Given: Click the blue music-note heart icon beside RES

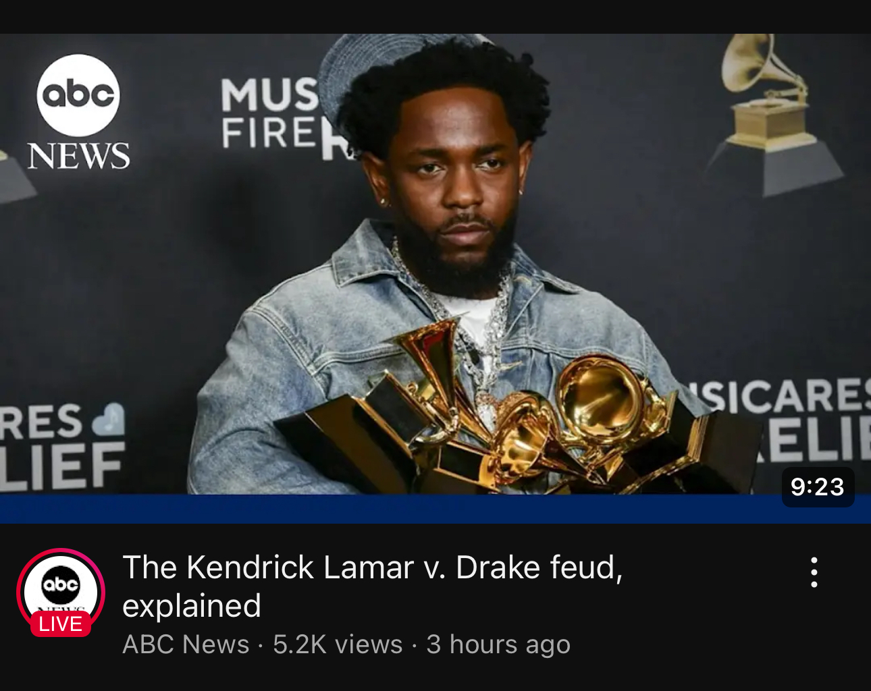Looking at the screenshot, I should point(109,420).
